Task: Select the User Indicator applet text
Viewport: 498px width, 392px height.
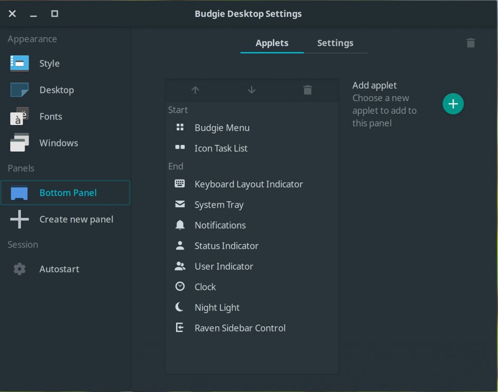Action: [224, 266]
